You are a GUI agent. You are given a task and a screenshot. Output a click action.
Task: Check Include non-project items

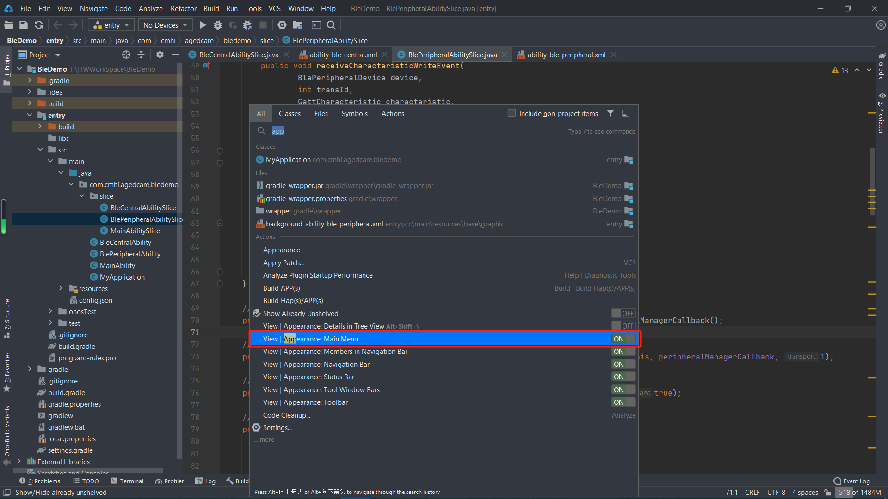point(512,113)
